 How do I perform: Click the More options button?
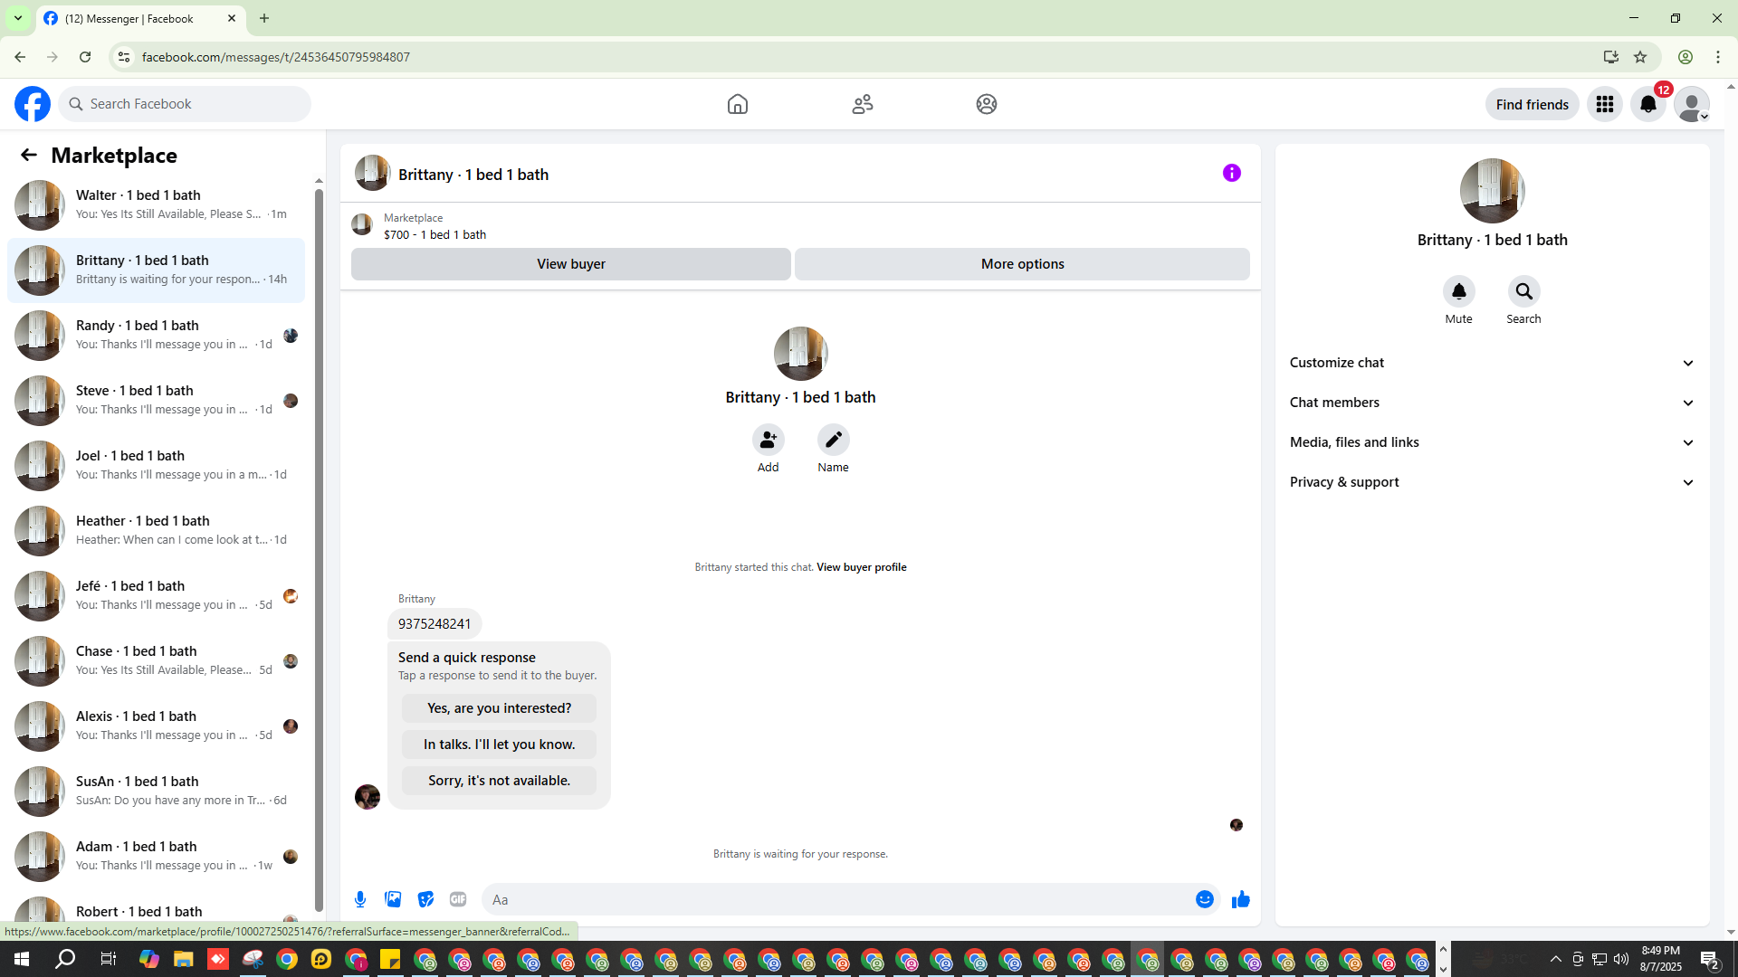(1023, 264)
